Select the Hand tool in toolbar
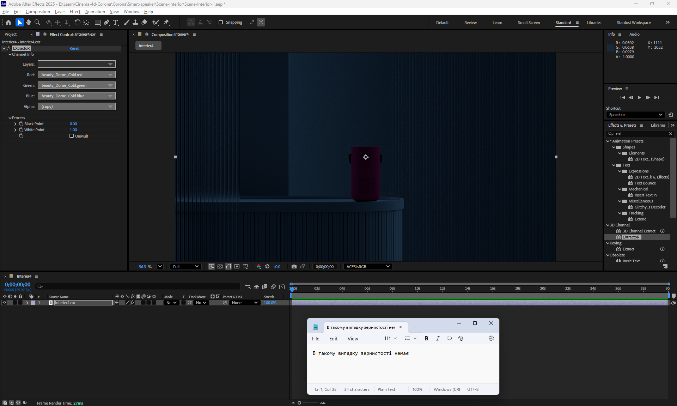Image resolution: width=677 pixels, height=406 pixels. (28, 22)
